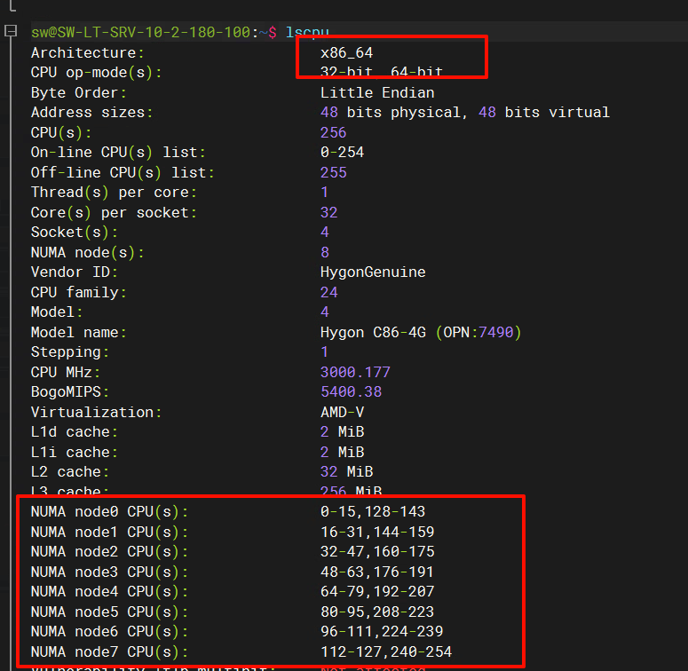
Task: Select the CPU MHz value '3000.177'
Action: 355,373
